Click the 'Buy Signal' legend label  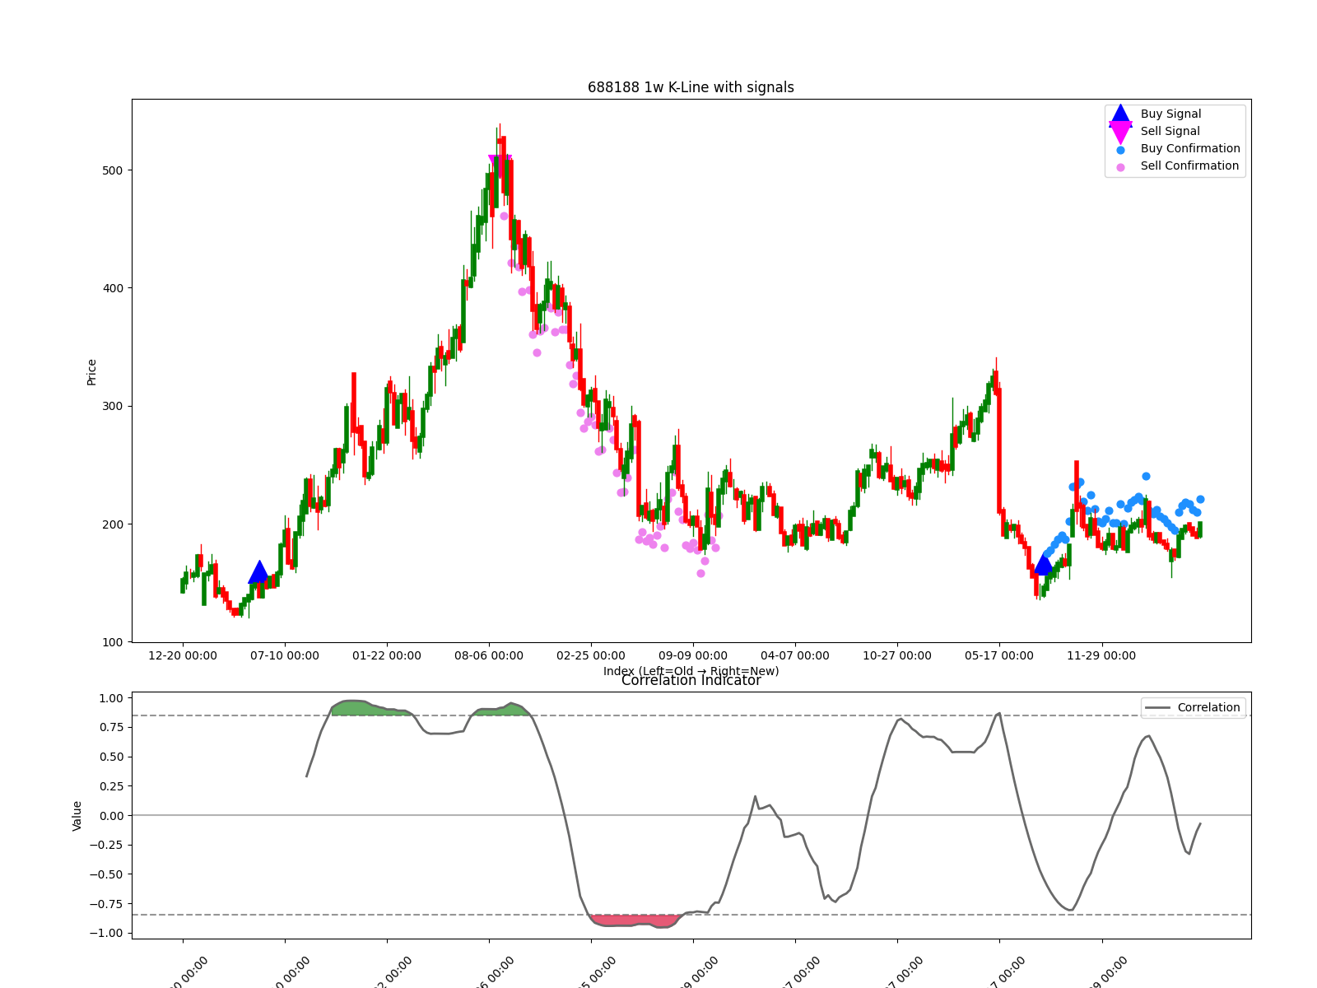[x=1170, y=114]
